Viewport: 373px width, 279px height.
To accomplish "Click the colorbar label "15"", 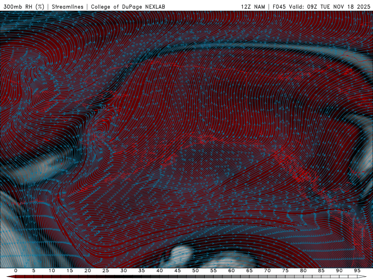I will tap(69, 271).
